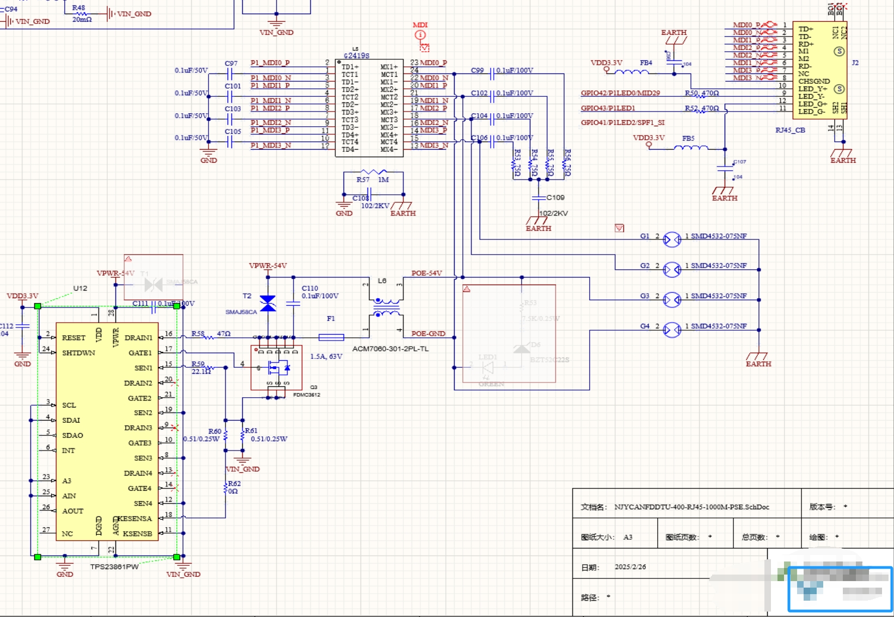Select the TPS23861PW part name text
Screen dimensions: 894x617
pos(114,566)
